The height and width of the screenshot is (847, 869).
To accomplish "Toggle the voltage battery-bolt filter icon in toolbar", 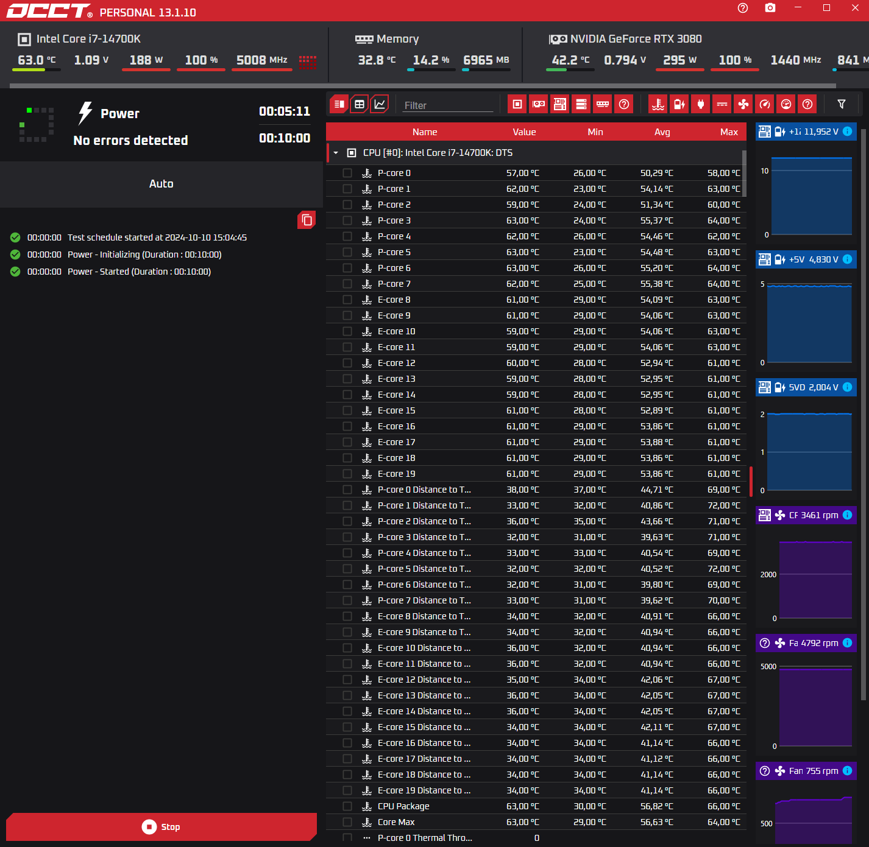I will pos(679,104).
